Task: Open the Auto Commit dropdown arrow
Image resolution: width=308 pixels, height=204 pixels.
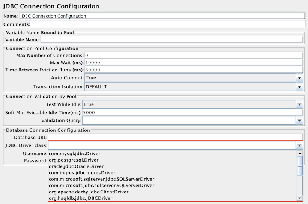Action: [x=299, y=78]
